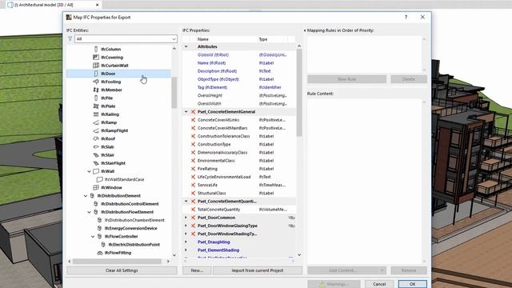
Task: Click the IFC Properties vertical scrollbar
Action: coord(299,93)
